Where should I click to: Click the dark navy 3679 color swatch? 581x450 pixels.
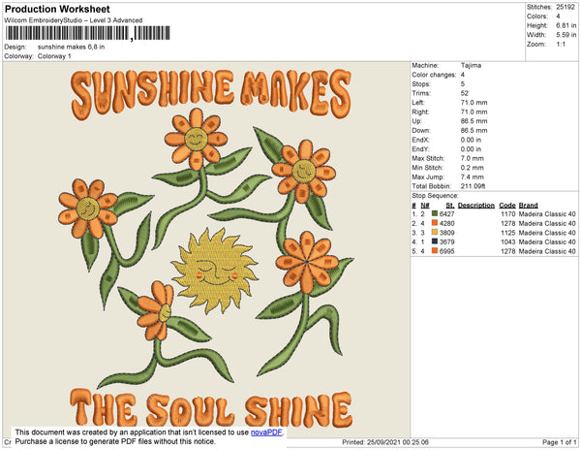tap(435, 241)
